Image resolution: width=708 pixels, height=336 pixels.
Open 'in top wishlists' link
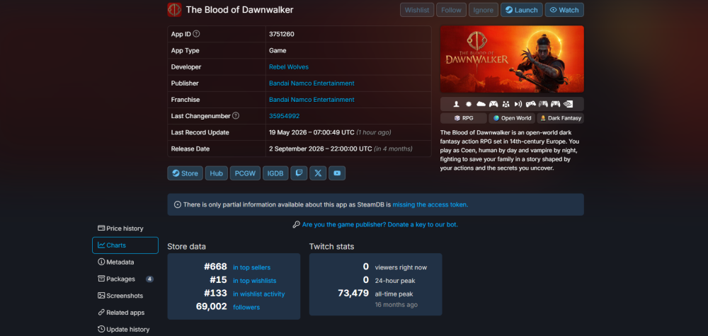[255, 281]
